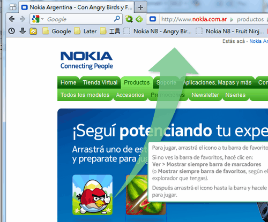The height and width of the screenshot is (222, 268).
Task: Click the Angry Birds game thumbnail
Action: point(92,195)
